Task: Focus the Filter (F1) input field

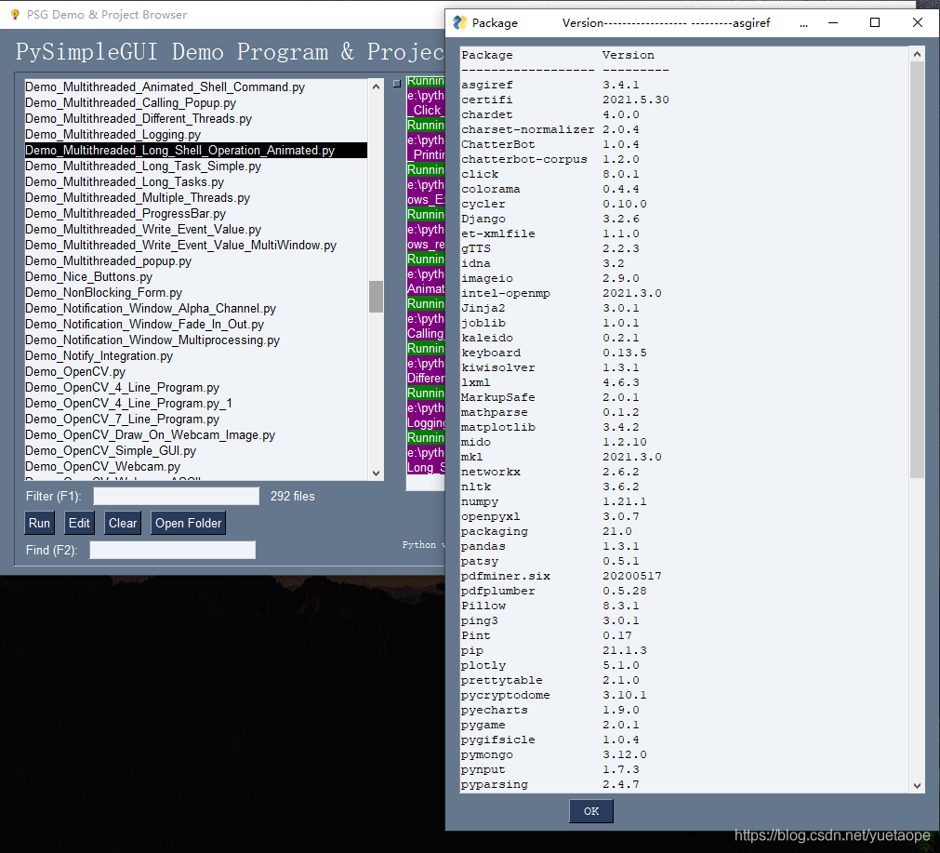Action: pyautogui.click(x=177, y=496)
